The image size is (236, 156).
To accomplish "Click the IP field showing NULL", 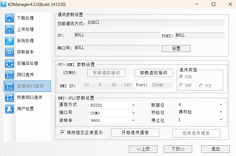I will point(117,36).
